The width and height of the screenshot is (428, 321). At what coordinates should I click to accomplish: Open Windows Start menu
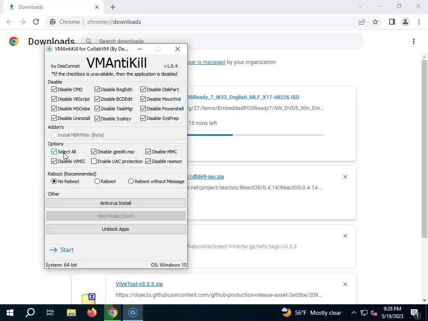click(x=10, y=313)
